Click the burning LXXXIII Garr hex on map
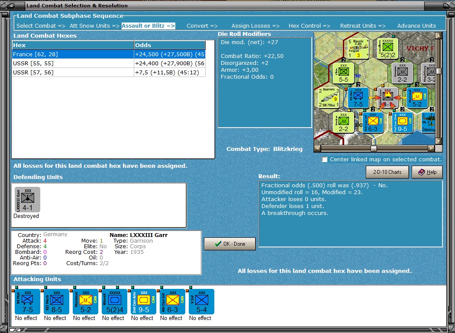 coord(387,97)
